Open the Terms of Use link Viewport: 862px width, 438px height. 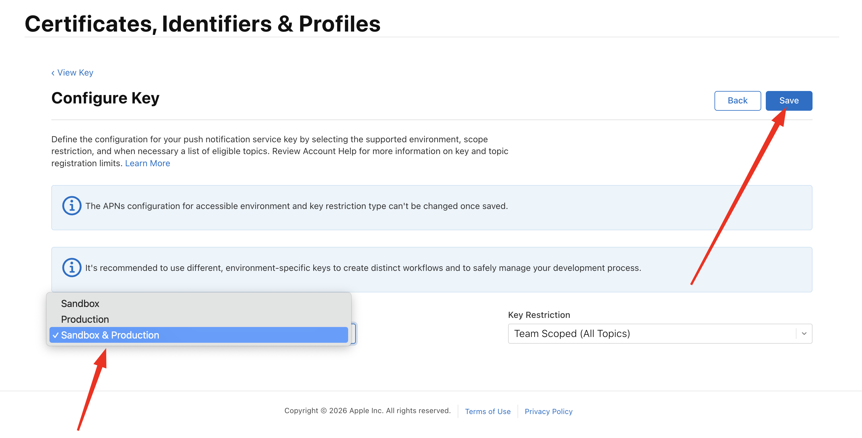click(x=487, y=411)
